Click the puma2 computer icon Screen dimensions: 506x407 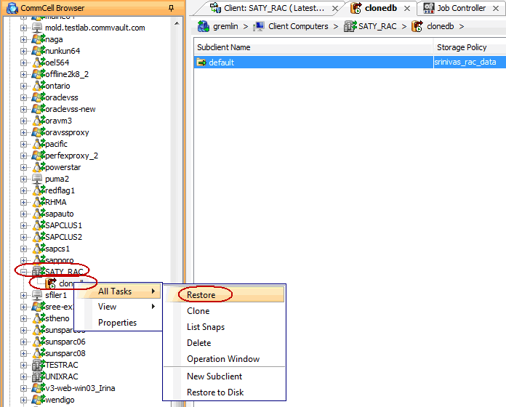coord(37,179)
